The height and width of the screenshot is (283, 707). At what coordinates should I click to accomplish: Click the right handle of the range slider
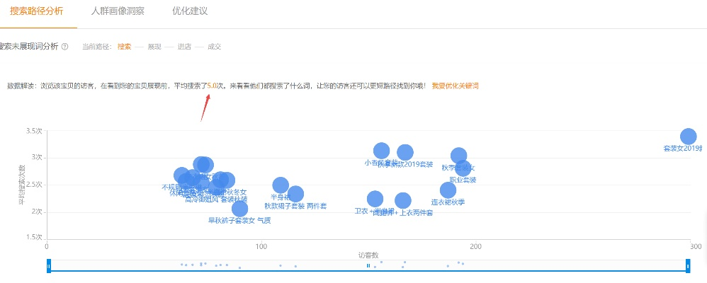point(688,265)
